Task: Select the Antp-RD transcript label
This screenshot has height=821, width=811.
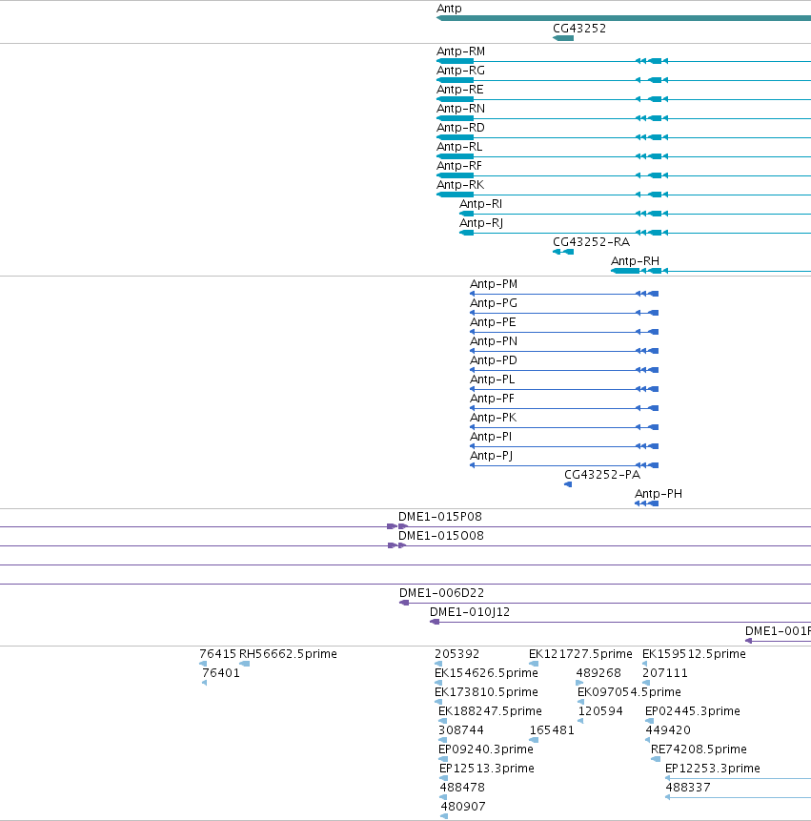Action: click(460, 128)
